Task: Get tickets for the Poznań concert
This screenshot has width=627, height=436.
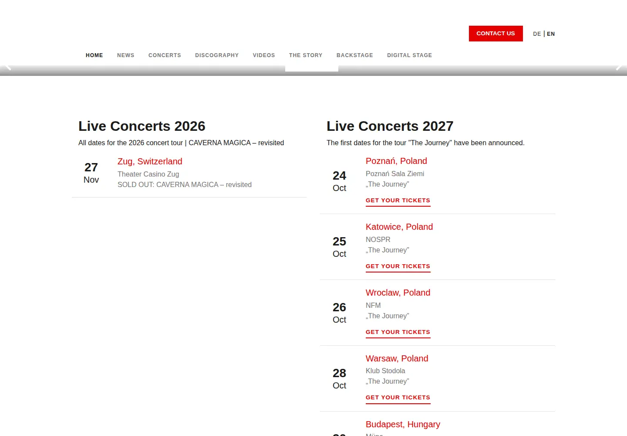Action: (398, 201)
